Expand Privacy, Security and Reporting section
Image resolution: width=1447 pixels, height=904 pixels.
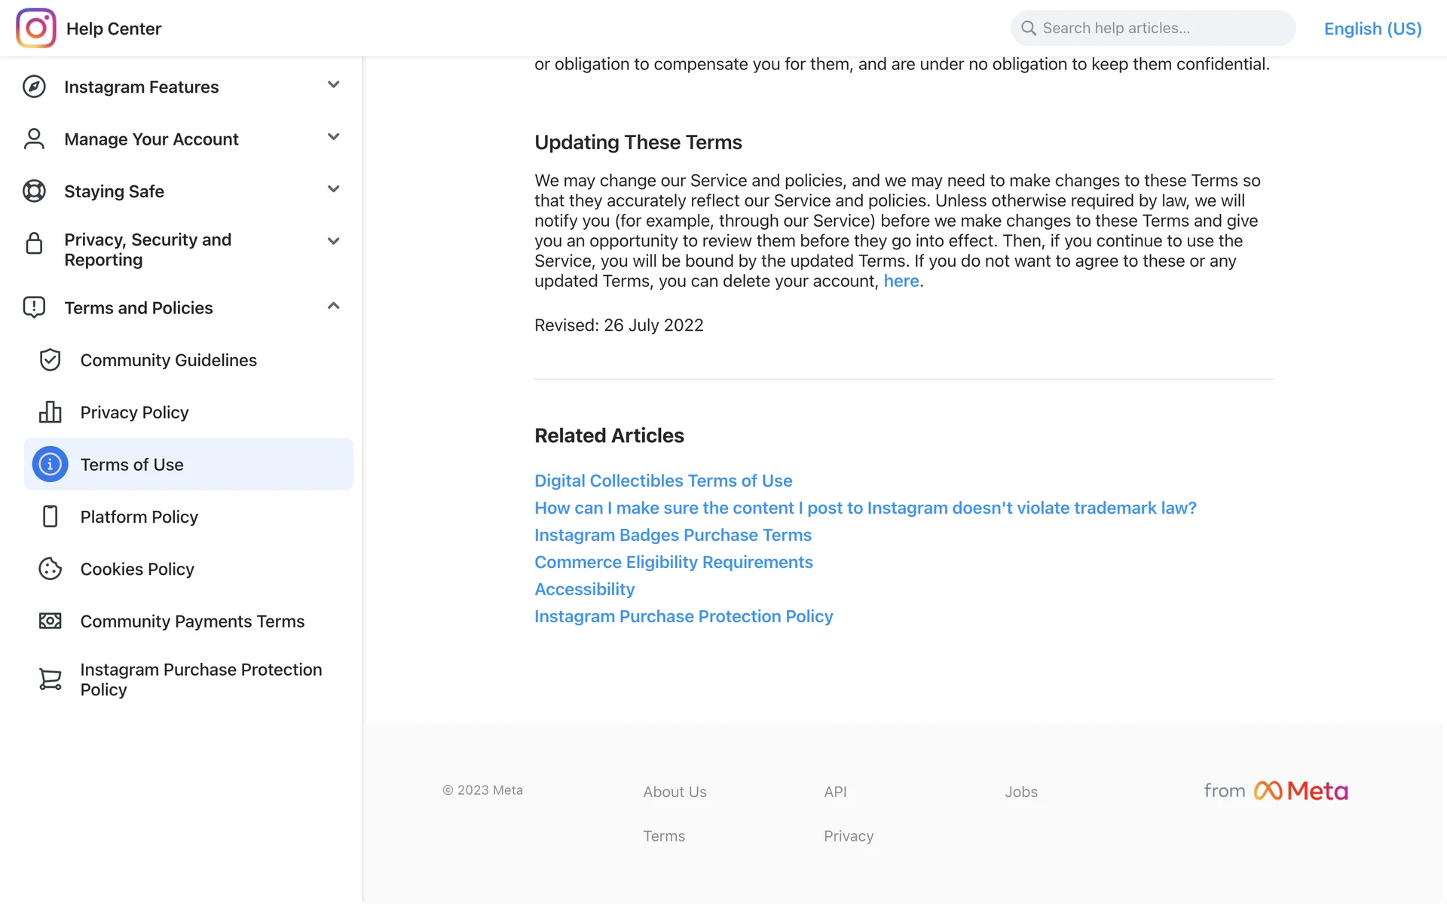click(333, 241)
